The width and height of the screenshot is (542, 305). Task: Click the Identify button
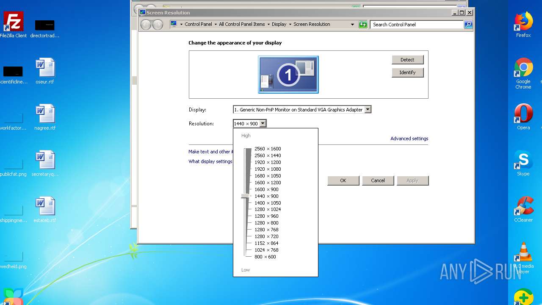pyautogui.click(x=407, y=72)
